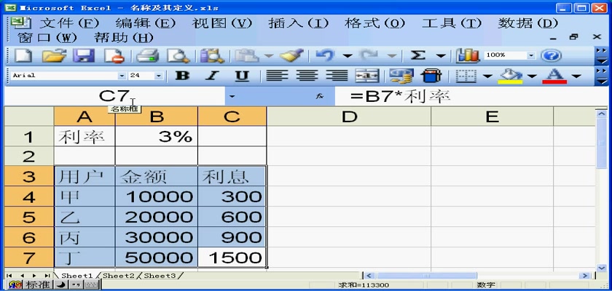Click the row 2 header

(x=29, y=156)
